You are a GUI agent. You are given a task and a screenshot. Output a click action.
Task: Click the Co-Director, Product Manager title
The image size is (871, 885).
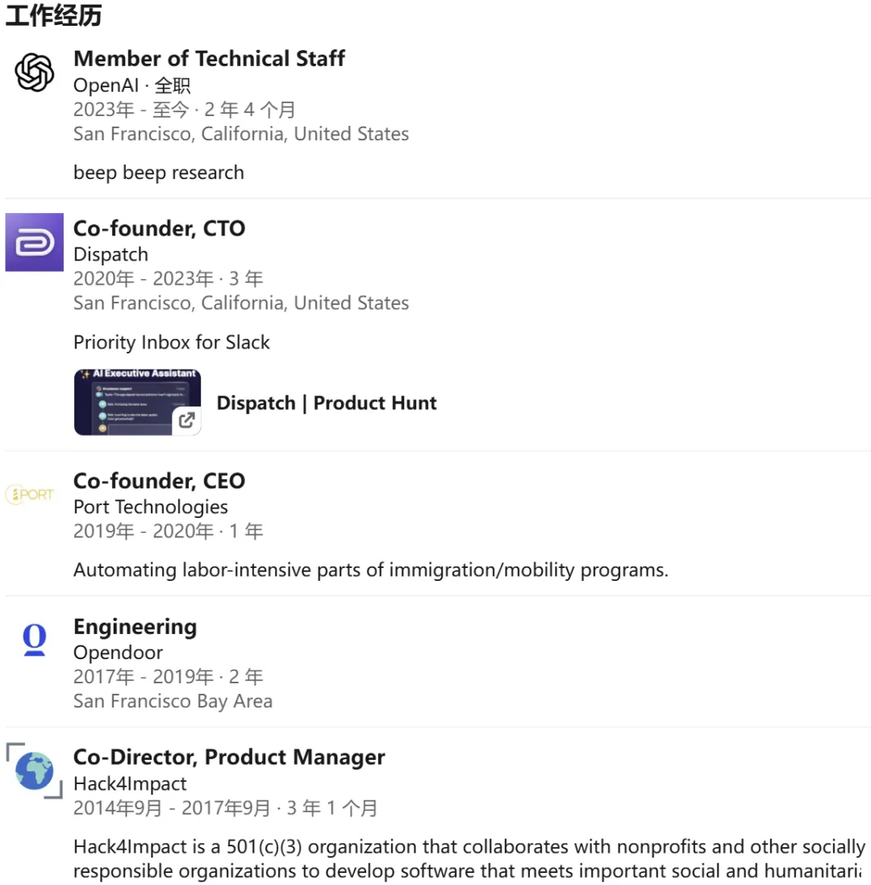pos(230,758)
